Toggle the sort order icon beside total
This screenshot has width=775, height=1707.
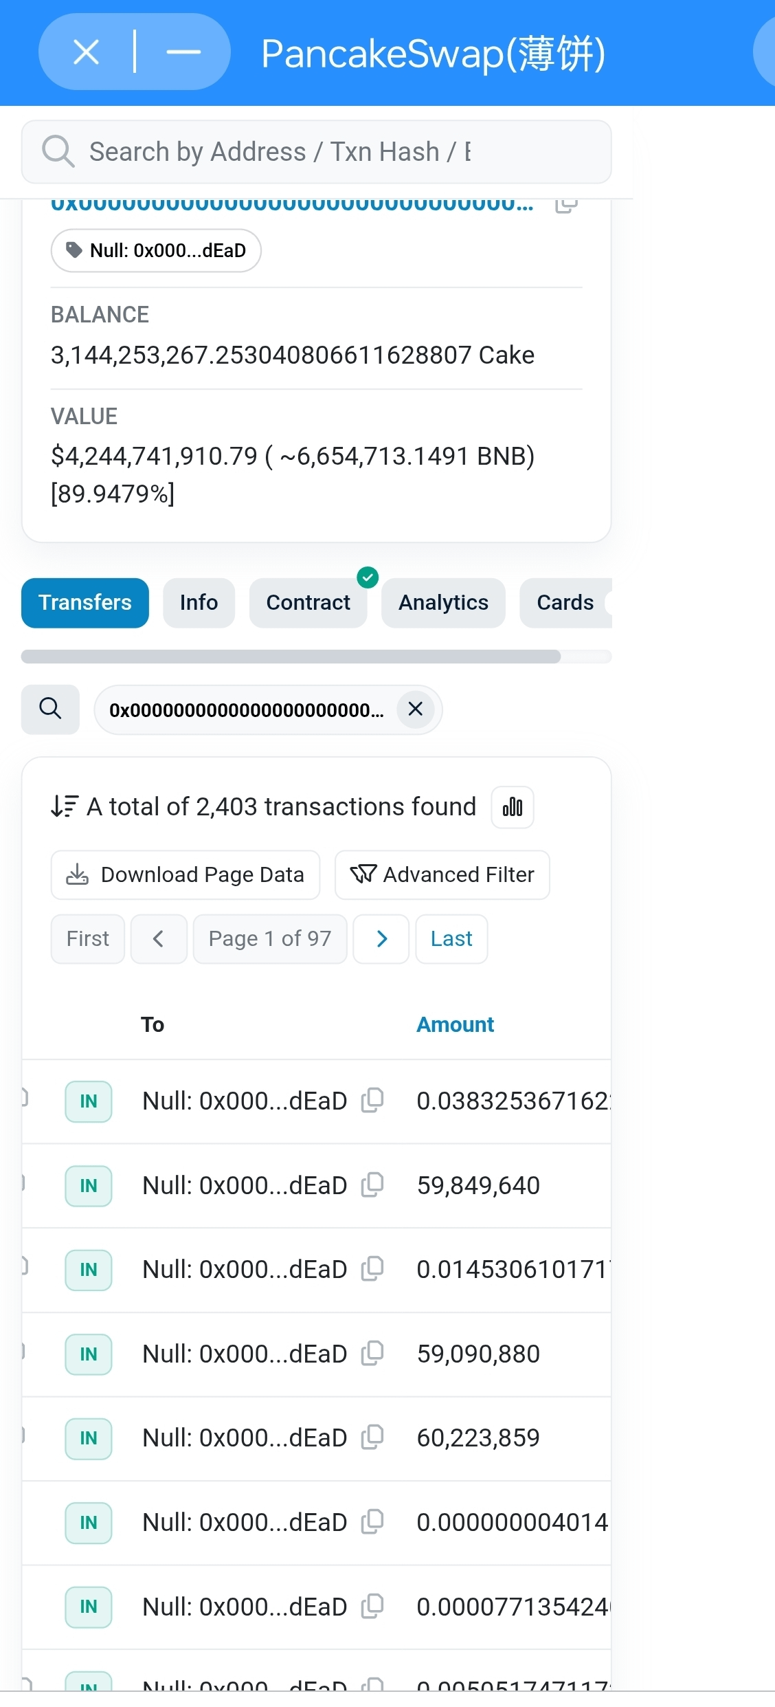65,806
